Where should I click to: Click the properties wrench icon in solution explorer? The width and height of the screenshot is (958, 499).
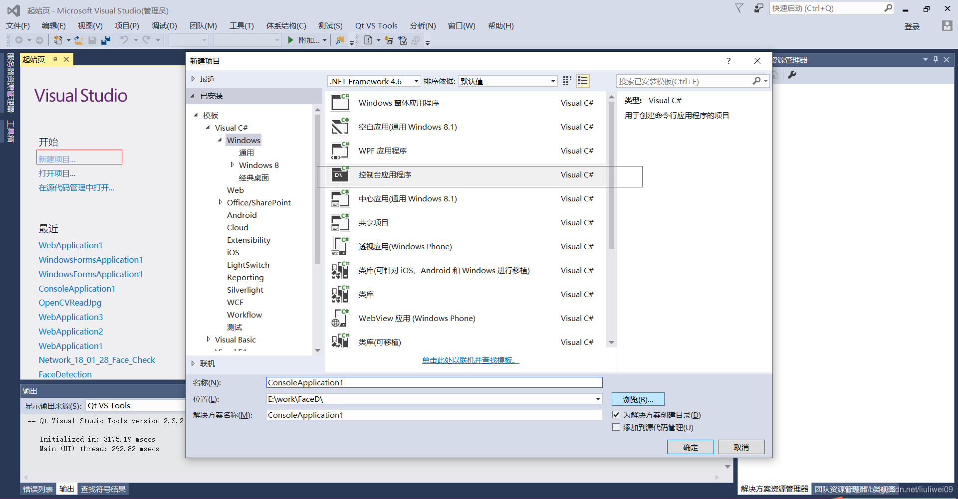tap(792, 74)
